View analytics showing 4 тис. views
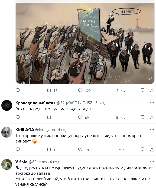 click(117, 91)
